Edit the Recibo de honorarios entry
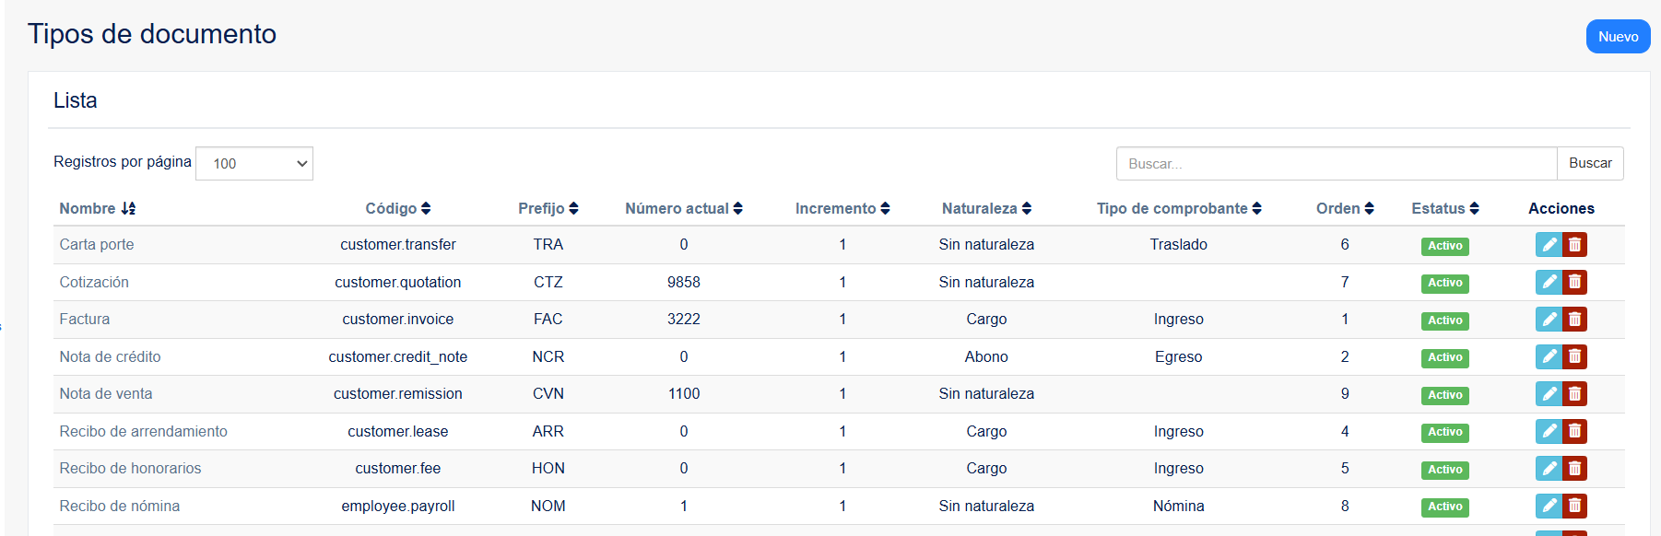The image size is (1661, 536). [1549, 469]
